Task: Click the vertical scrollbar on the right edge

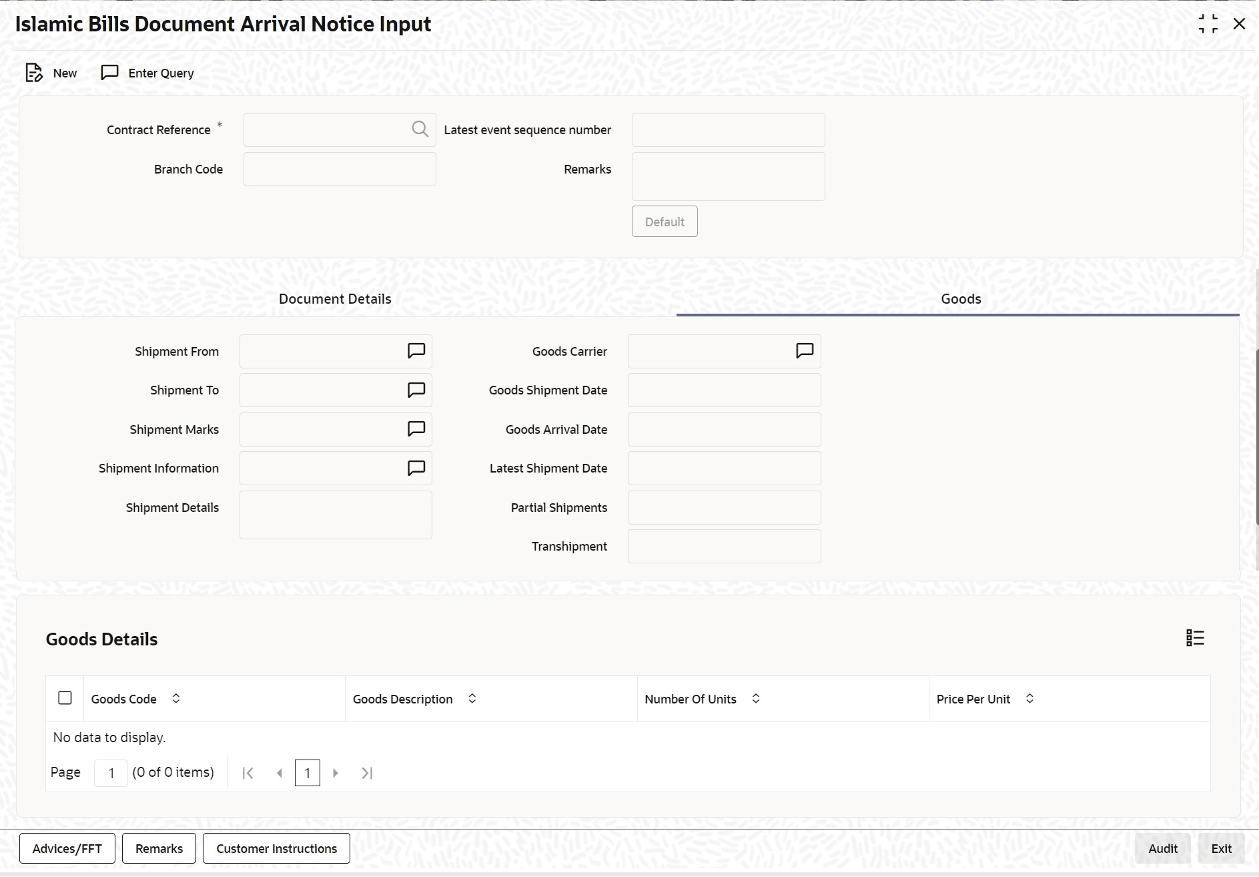Action: (x=1256, y=437)
